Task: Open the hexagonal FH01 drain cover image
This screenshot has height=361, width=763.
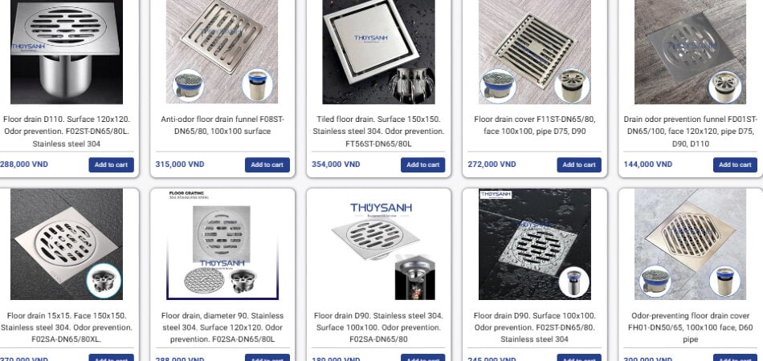Action: pos(690,244)
